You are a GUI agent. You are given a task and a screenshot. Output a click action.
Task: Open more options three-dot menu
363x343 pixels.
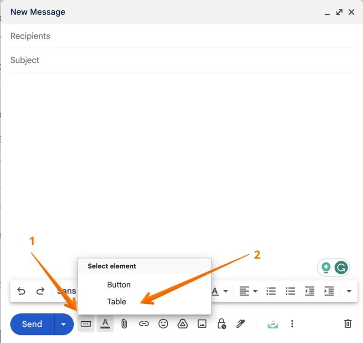click(x=292, y=324)
